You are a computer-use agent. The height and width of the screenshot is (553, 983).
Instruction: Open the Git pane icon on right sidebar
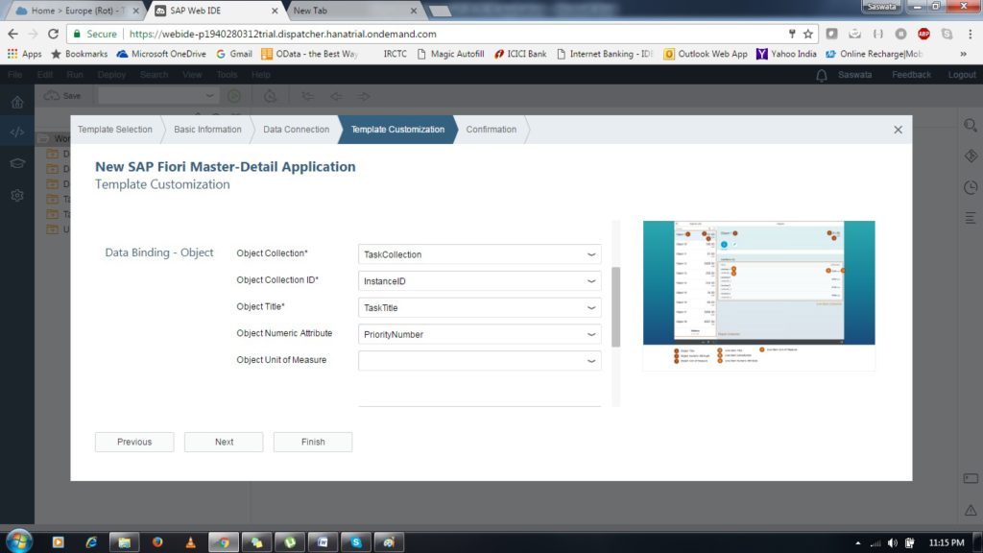pos(971,156)
